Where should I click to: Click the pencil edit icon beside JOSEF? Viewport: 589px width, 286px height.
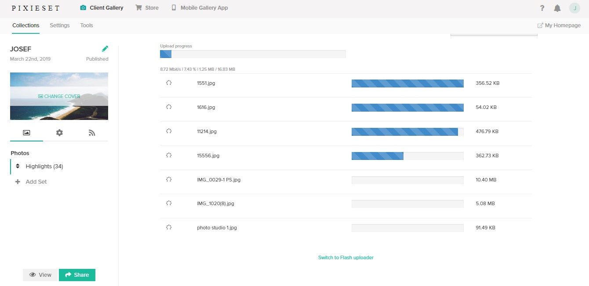[105, 49]
